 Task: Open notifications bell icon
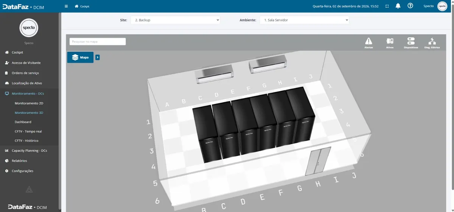click(398, 6)
